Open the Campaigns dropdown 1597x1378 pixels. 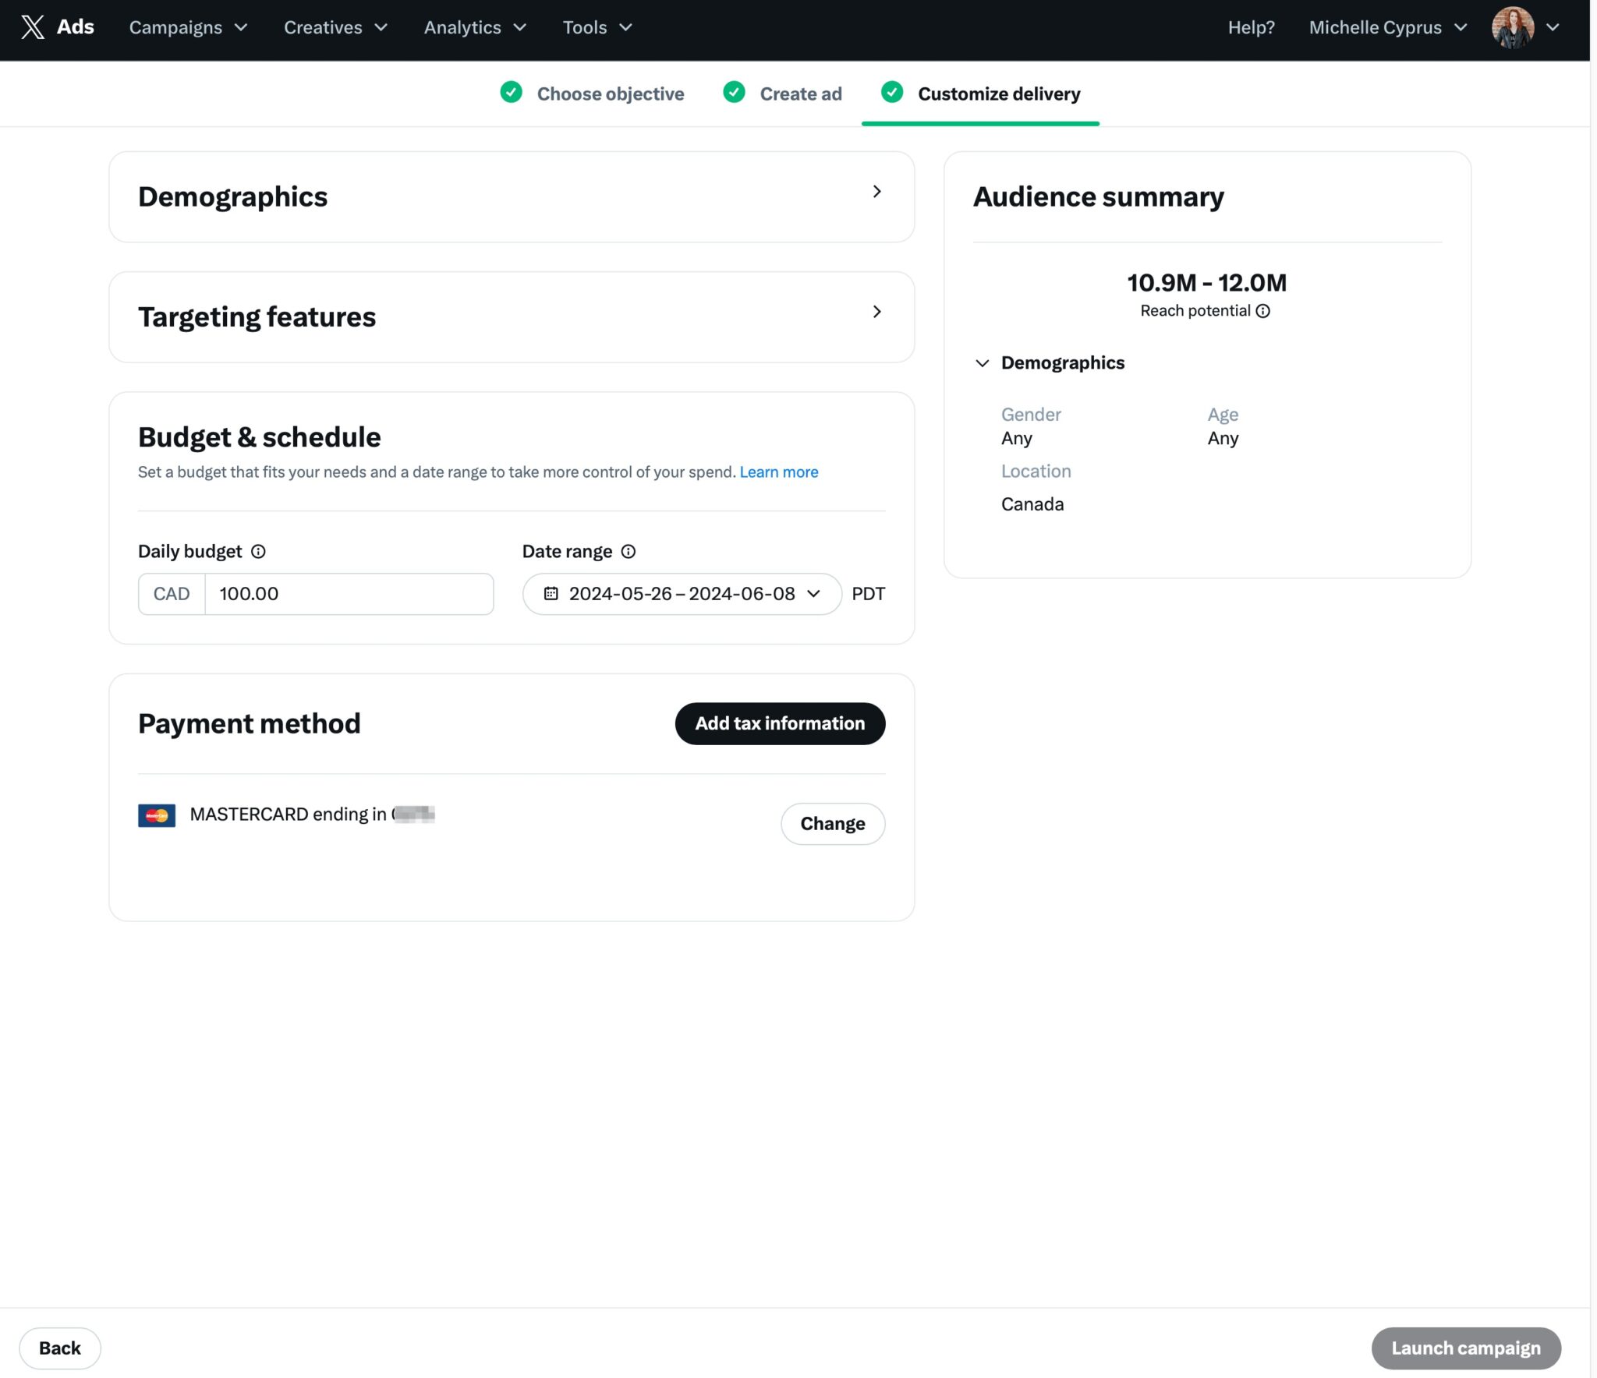187,27
